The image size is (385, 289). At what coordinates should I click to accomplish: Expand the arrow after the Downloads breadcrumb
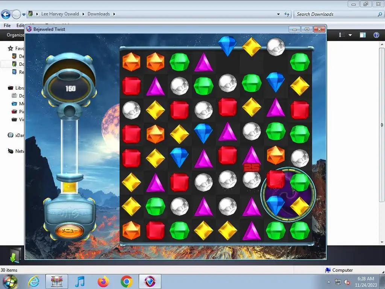click(x=114, y=14)
